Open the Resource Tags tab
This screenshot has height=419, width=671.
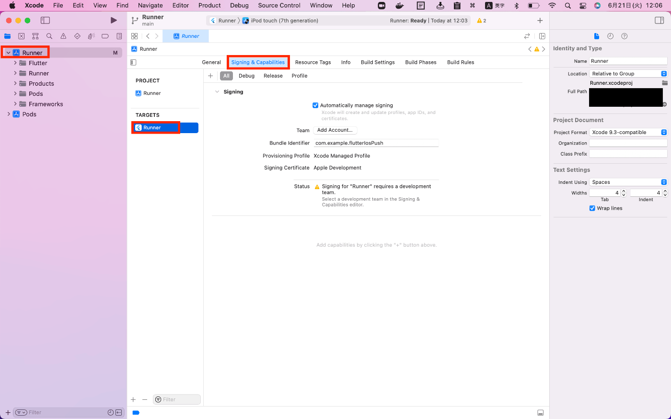(313, 62)
